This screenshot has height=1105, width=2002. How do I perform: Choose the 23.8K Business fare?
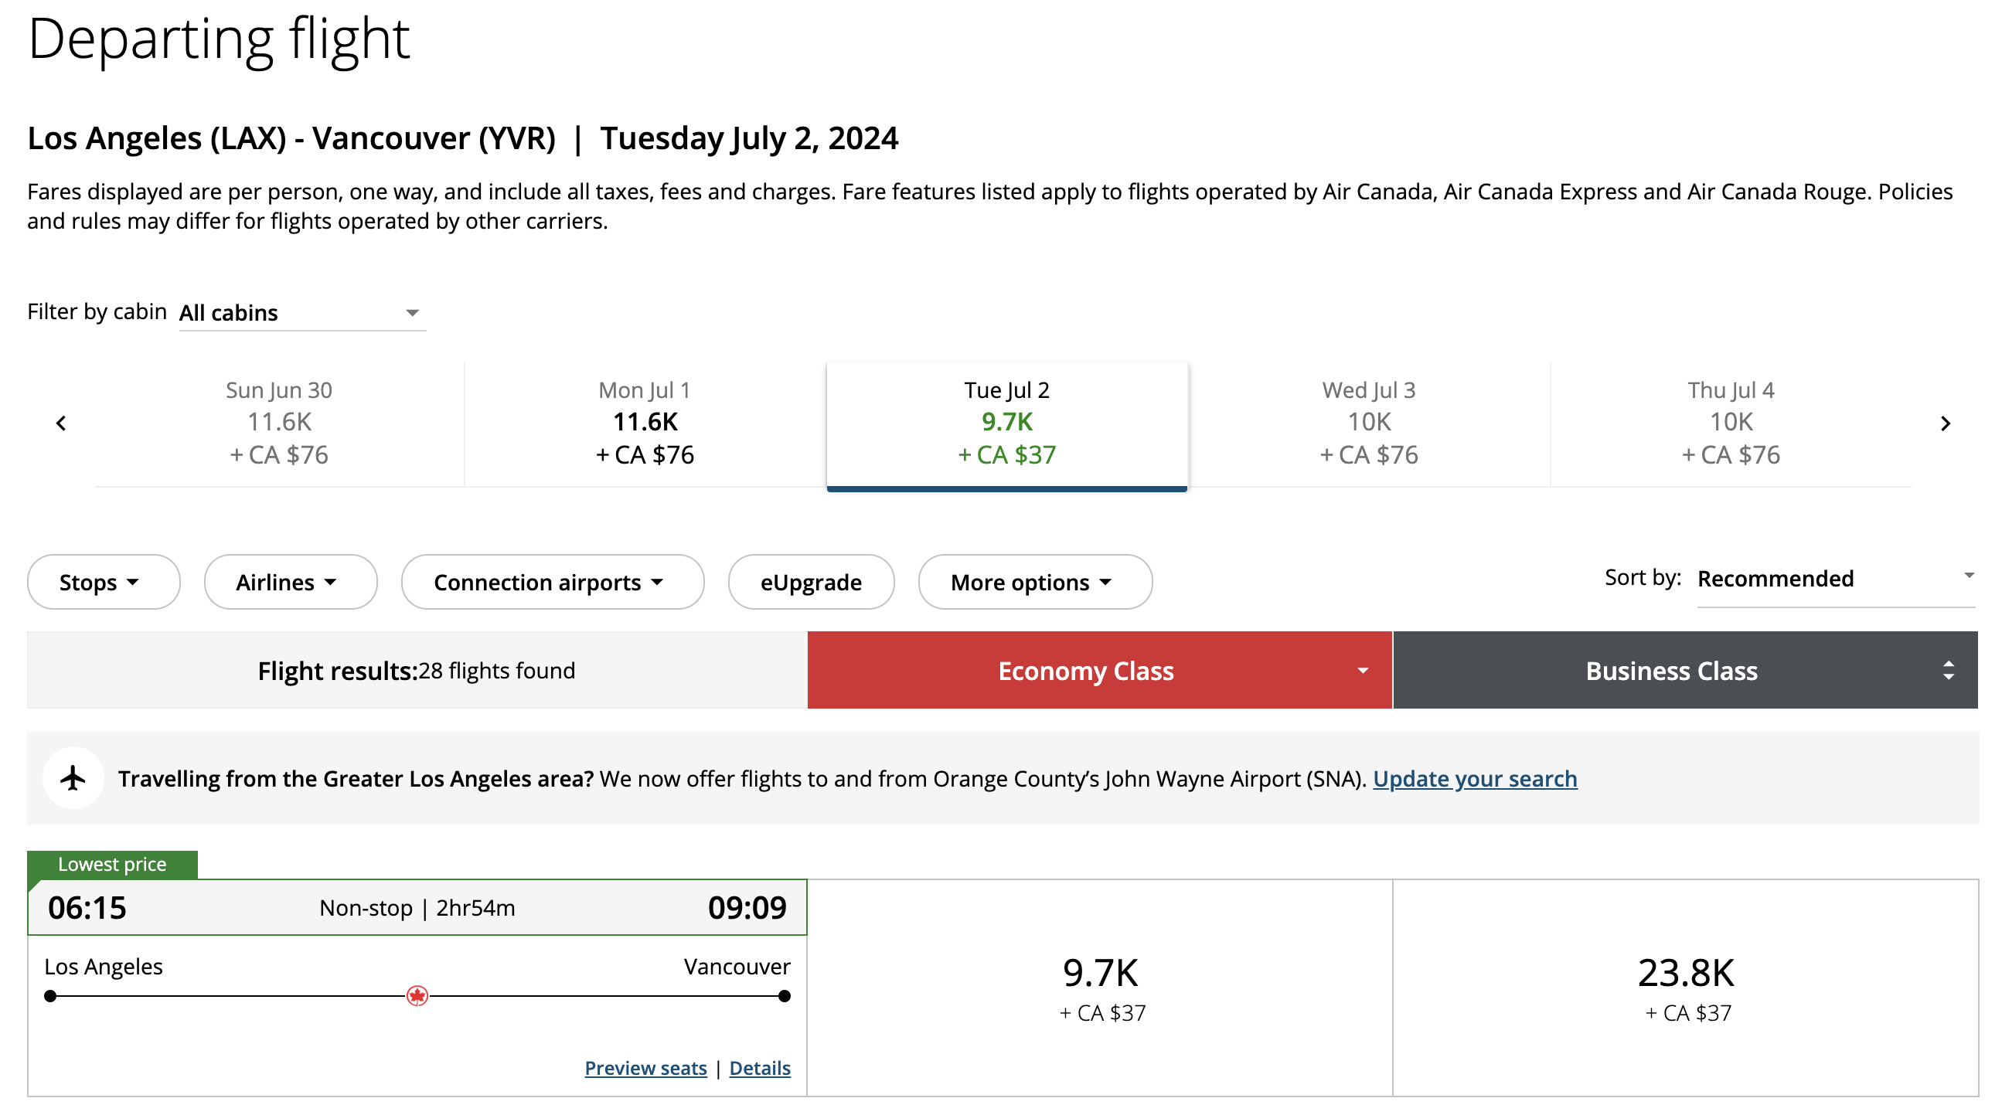1685,988
